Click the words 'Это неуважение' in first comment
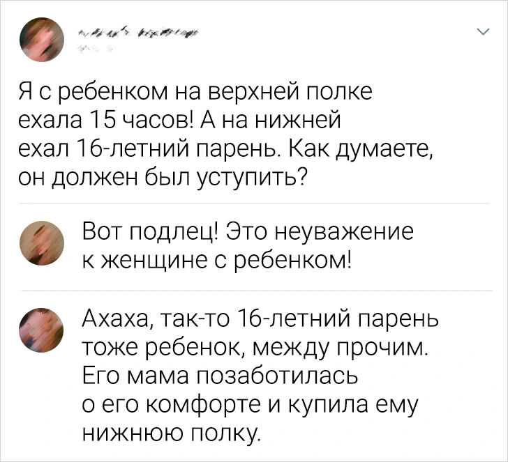 click(320, 232)
